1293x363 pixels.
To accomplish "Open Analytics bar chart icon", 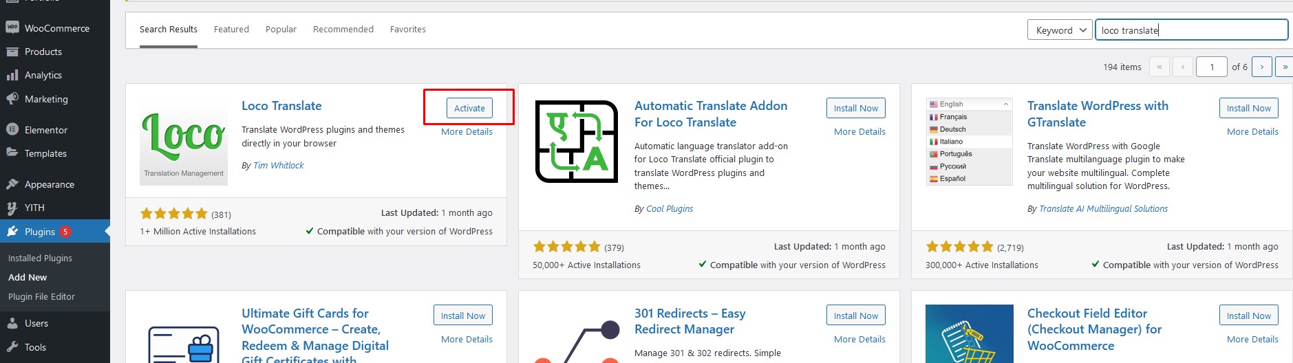I will pyautogui.click(x=12, y=75).
